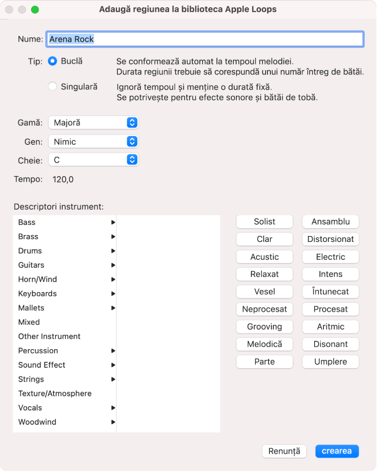Toggle the Acustic descriptor button
377x472 pixels.
pyautogui.click(x=264, y=257)
